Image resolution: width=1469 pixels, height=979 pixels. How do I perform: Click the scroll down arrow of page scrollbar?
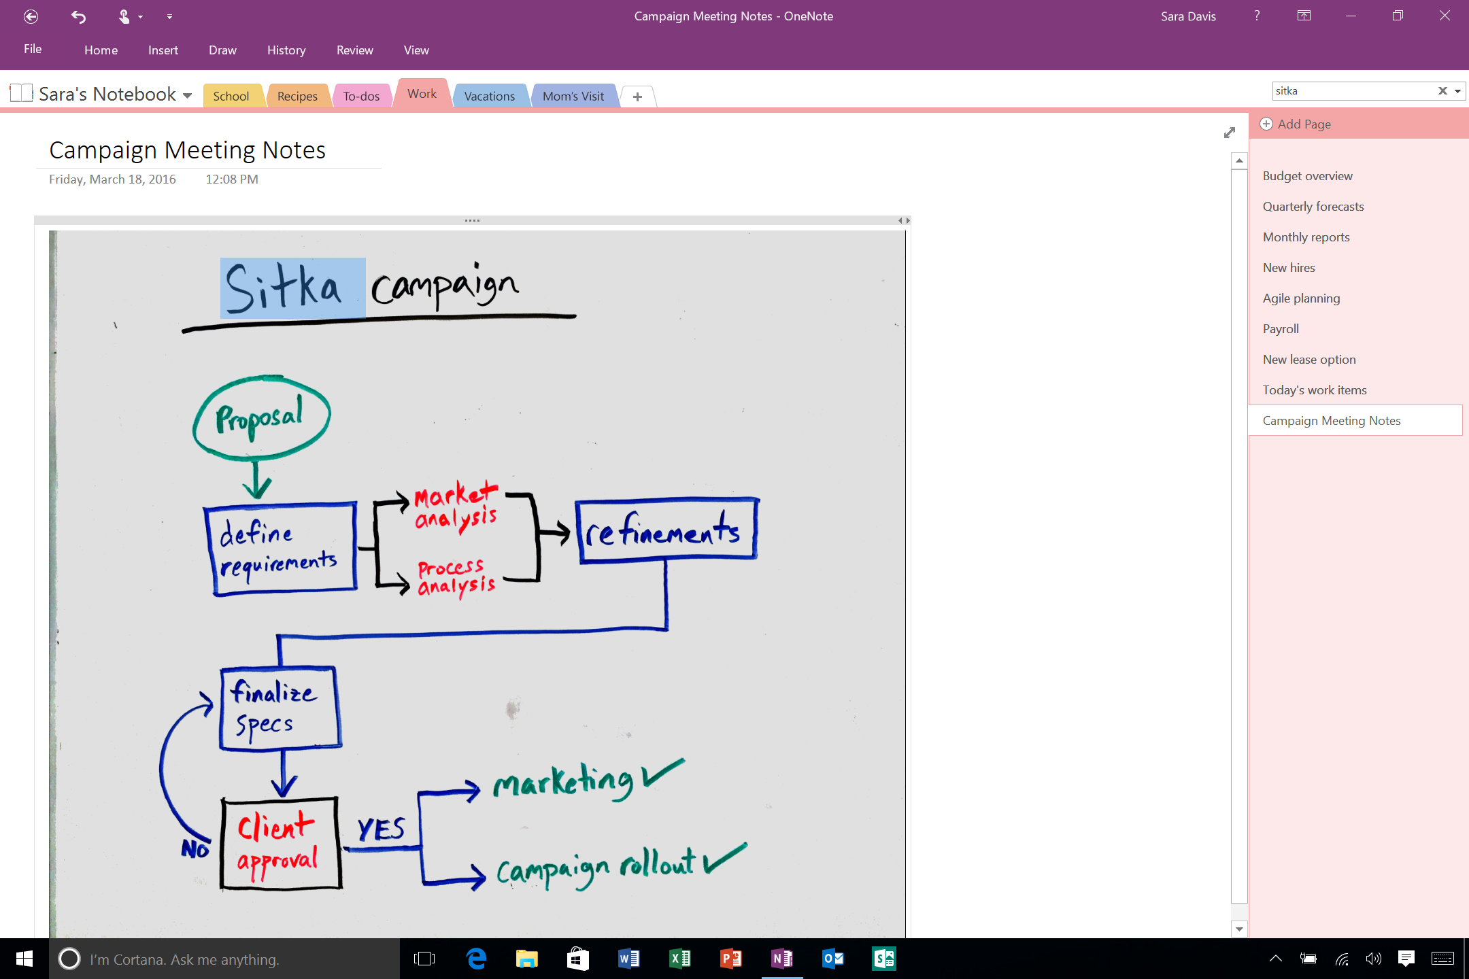pos(1239,929)
